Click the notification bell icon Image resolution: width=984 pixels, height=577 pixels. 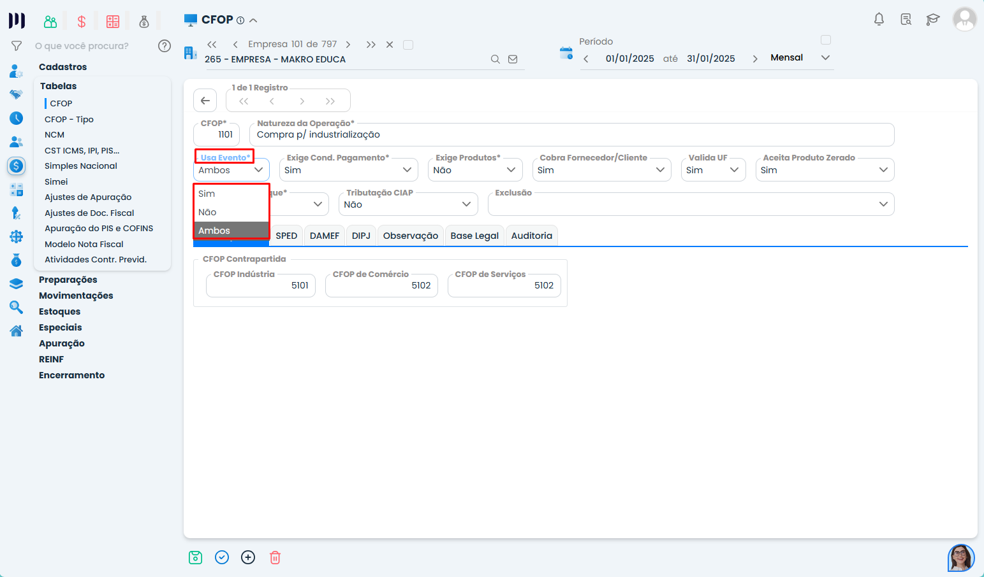[x=879, y=19]
